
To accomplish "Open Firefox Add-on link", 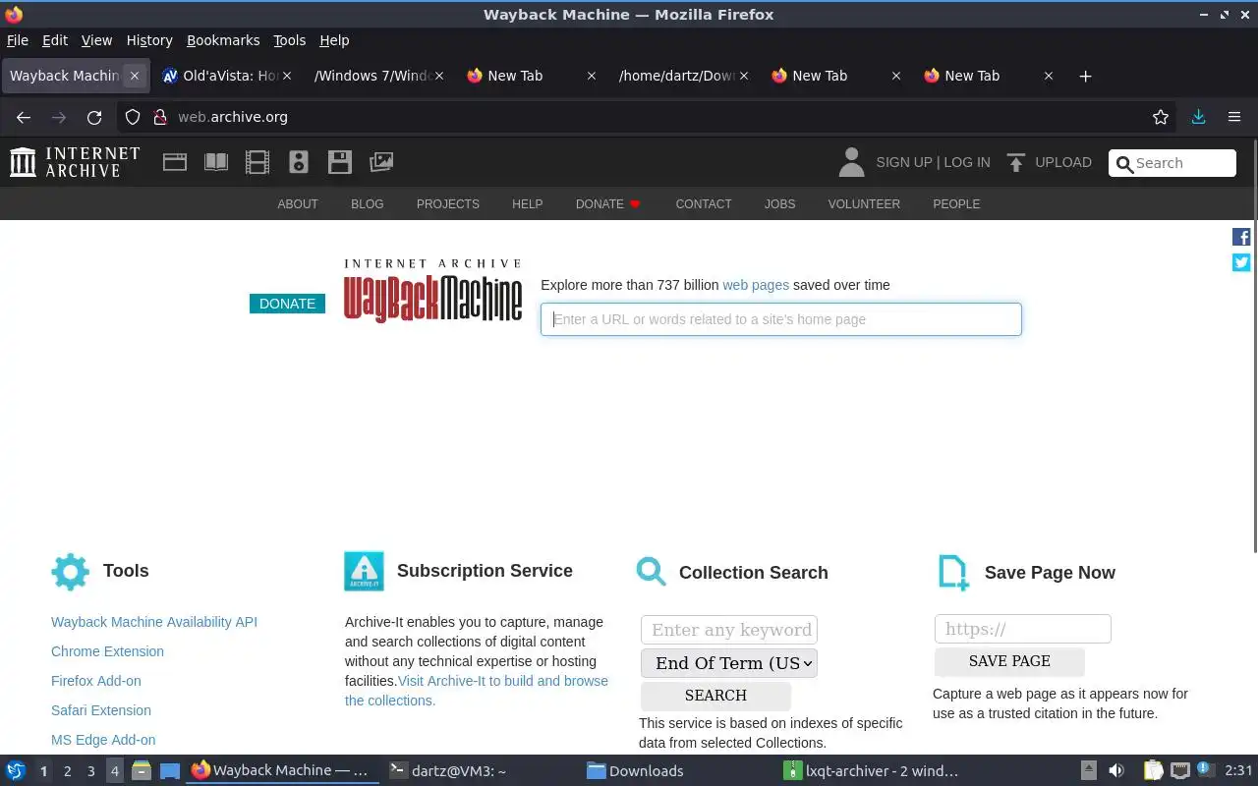I will (96, 681).
